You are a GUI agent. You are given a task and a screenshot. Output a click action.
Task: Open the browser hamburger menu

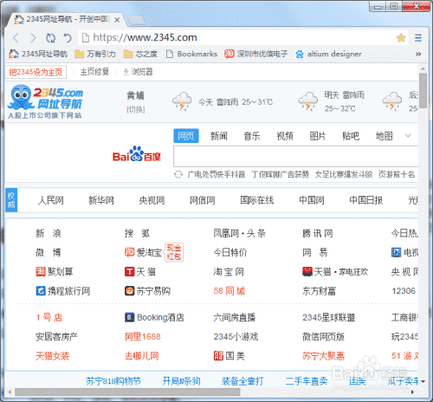418,38
